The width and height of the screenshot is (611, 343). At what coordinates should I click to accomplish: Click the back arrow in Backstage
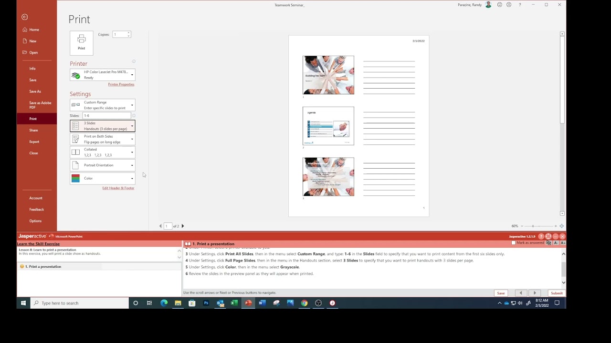24,17
